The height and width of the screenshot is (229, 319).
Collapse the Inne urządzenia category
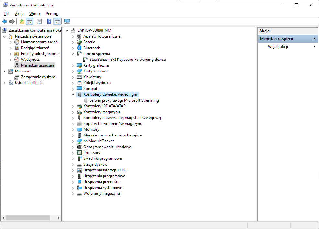coord(73,54)
